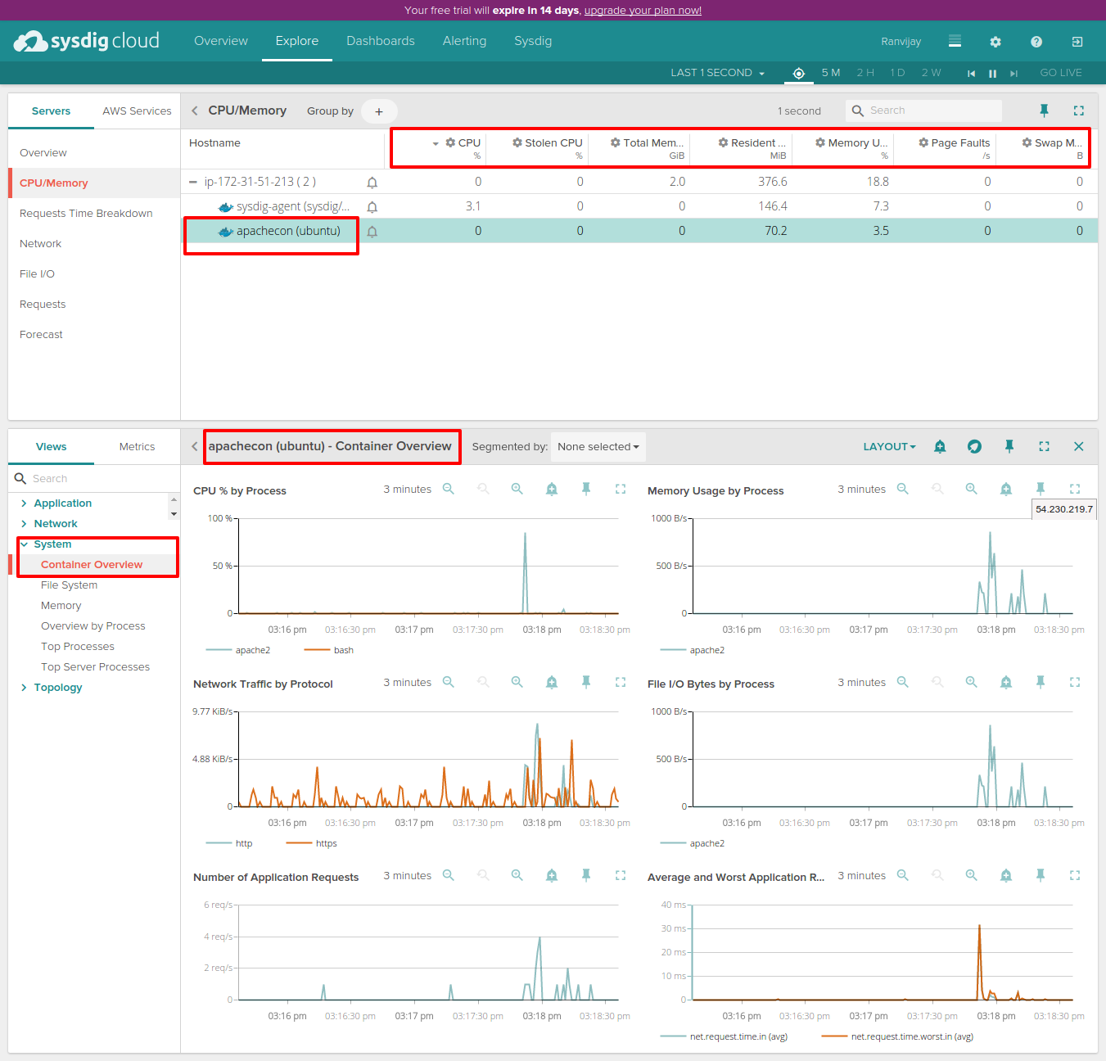
Task: Open the LAYOUT dropdown
Action: coord(889,446)
